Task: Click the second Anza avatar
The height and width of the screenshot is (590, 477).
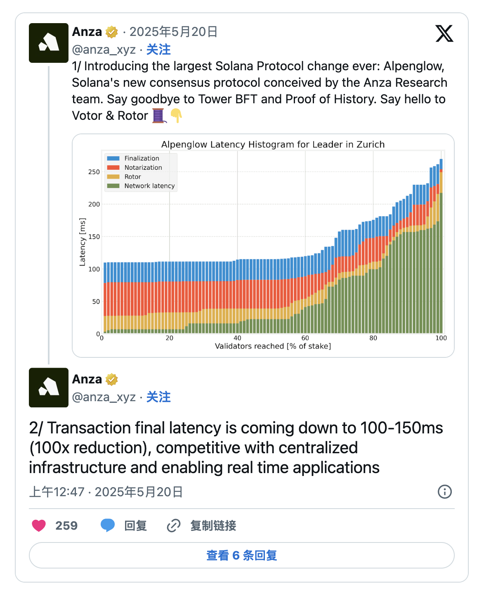Action: tap(49, 388)
